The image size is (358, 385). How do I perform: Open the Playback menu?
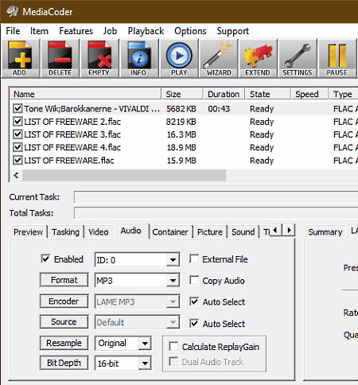pos(146,31)
